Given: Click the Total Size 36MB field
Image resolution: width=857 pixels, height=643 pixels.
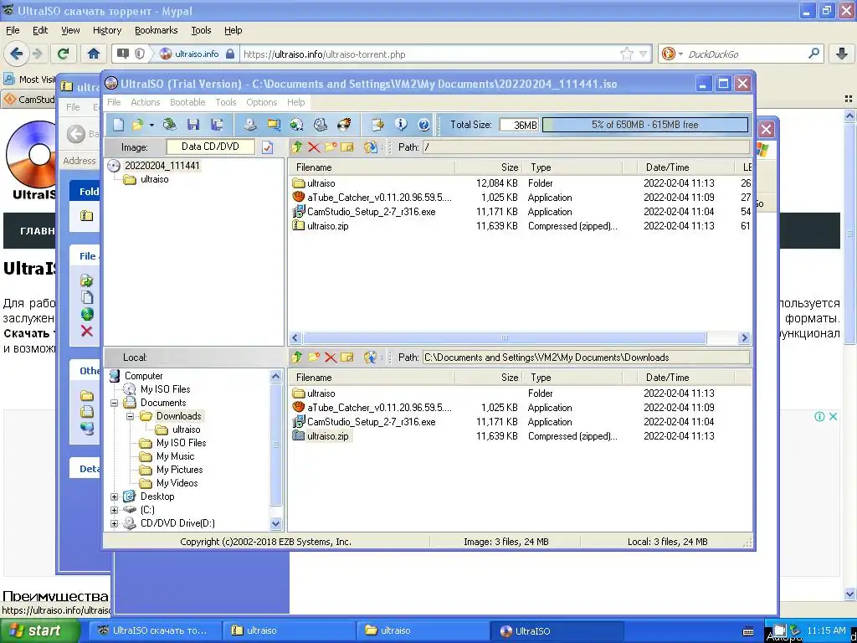Looking at the screenshot, I should pyautogui.click(x=519, y=126).
